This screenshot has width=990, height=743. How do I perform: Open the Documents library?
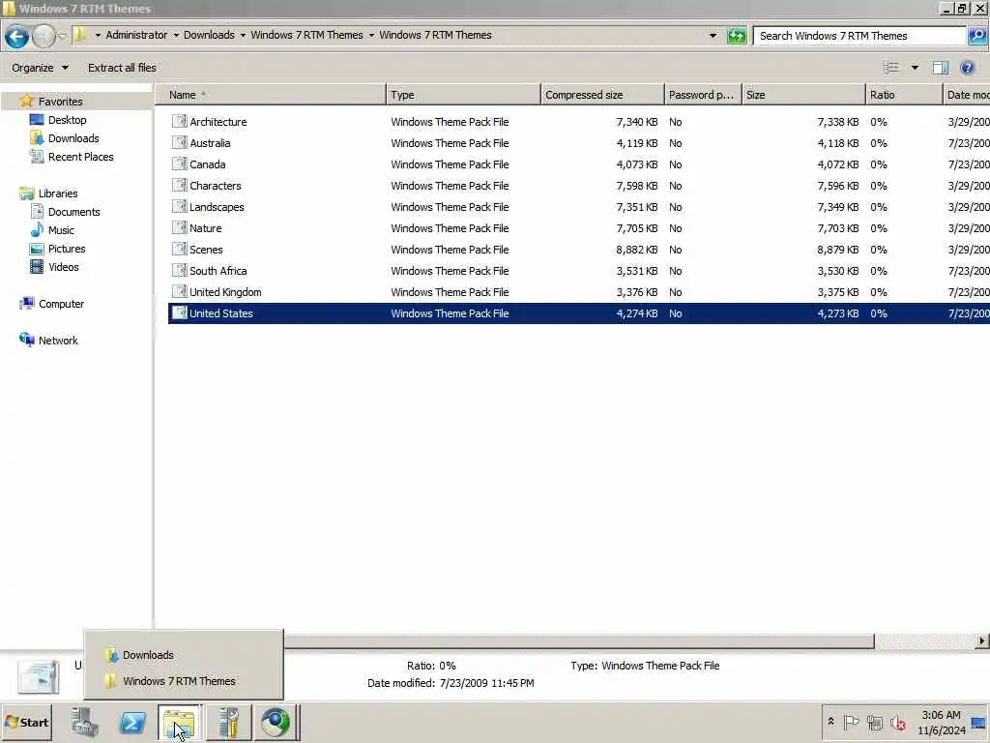point(73,212)
